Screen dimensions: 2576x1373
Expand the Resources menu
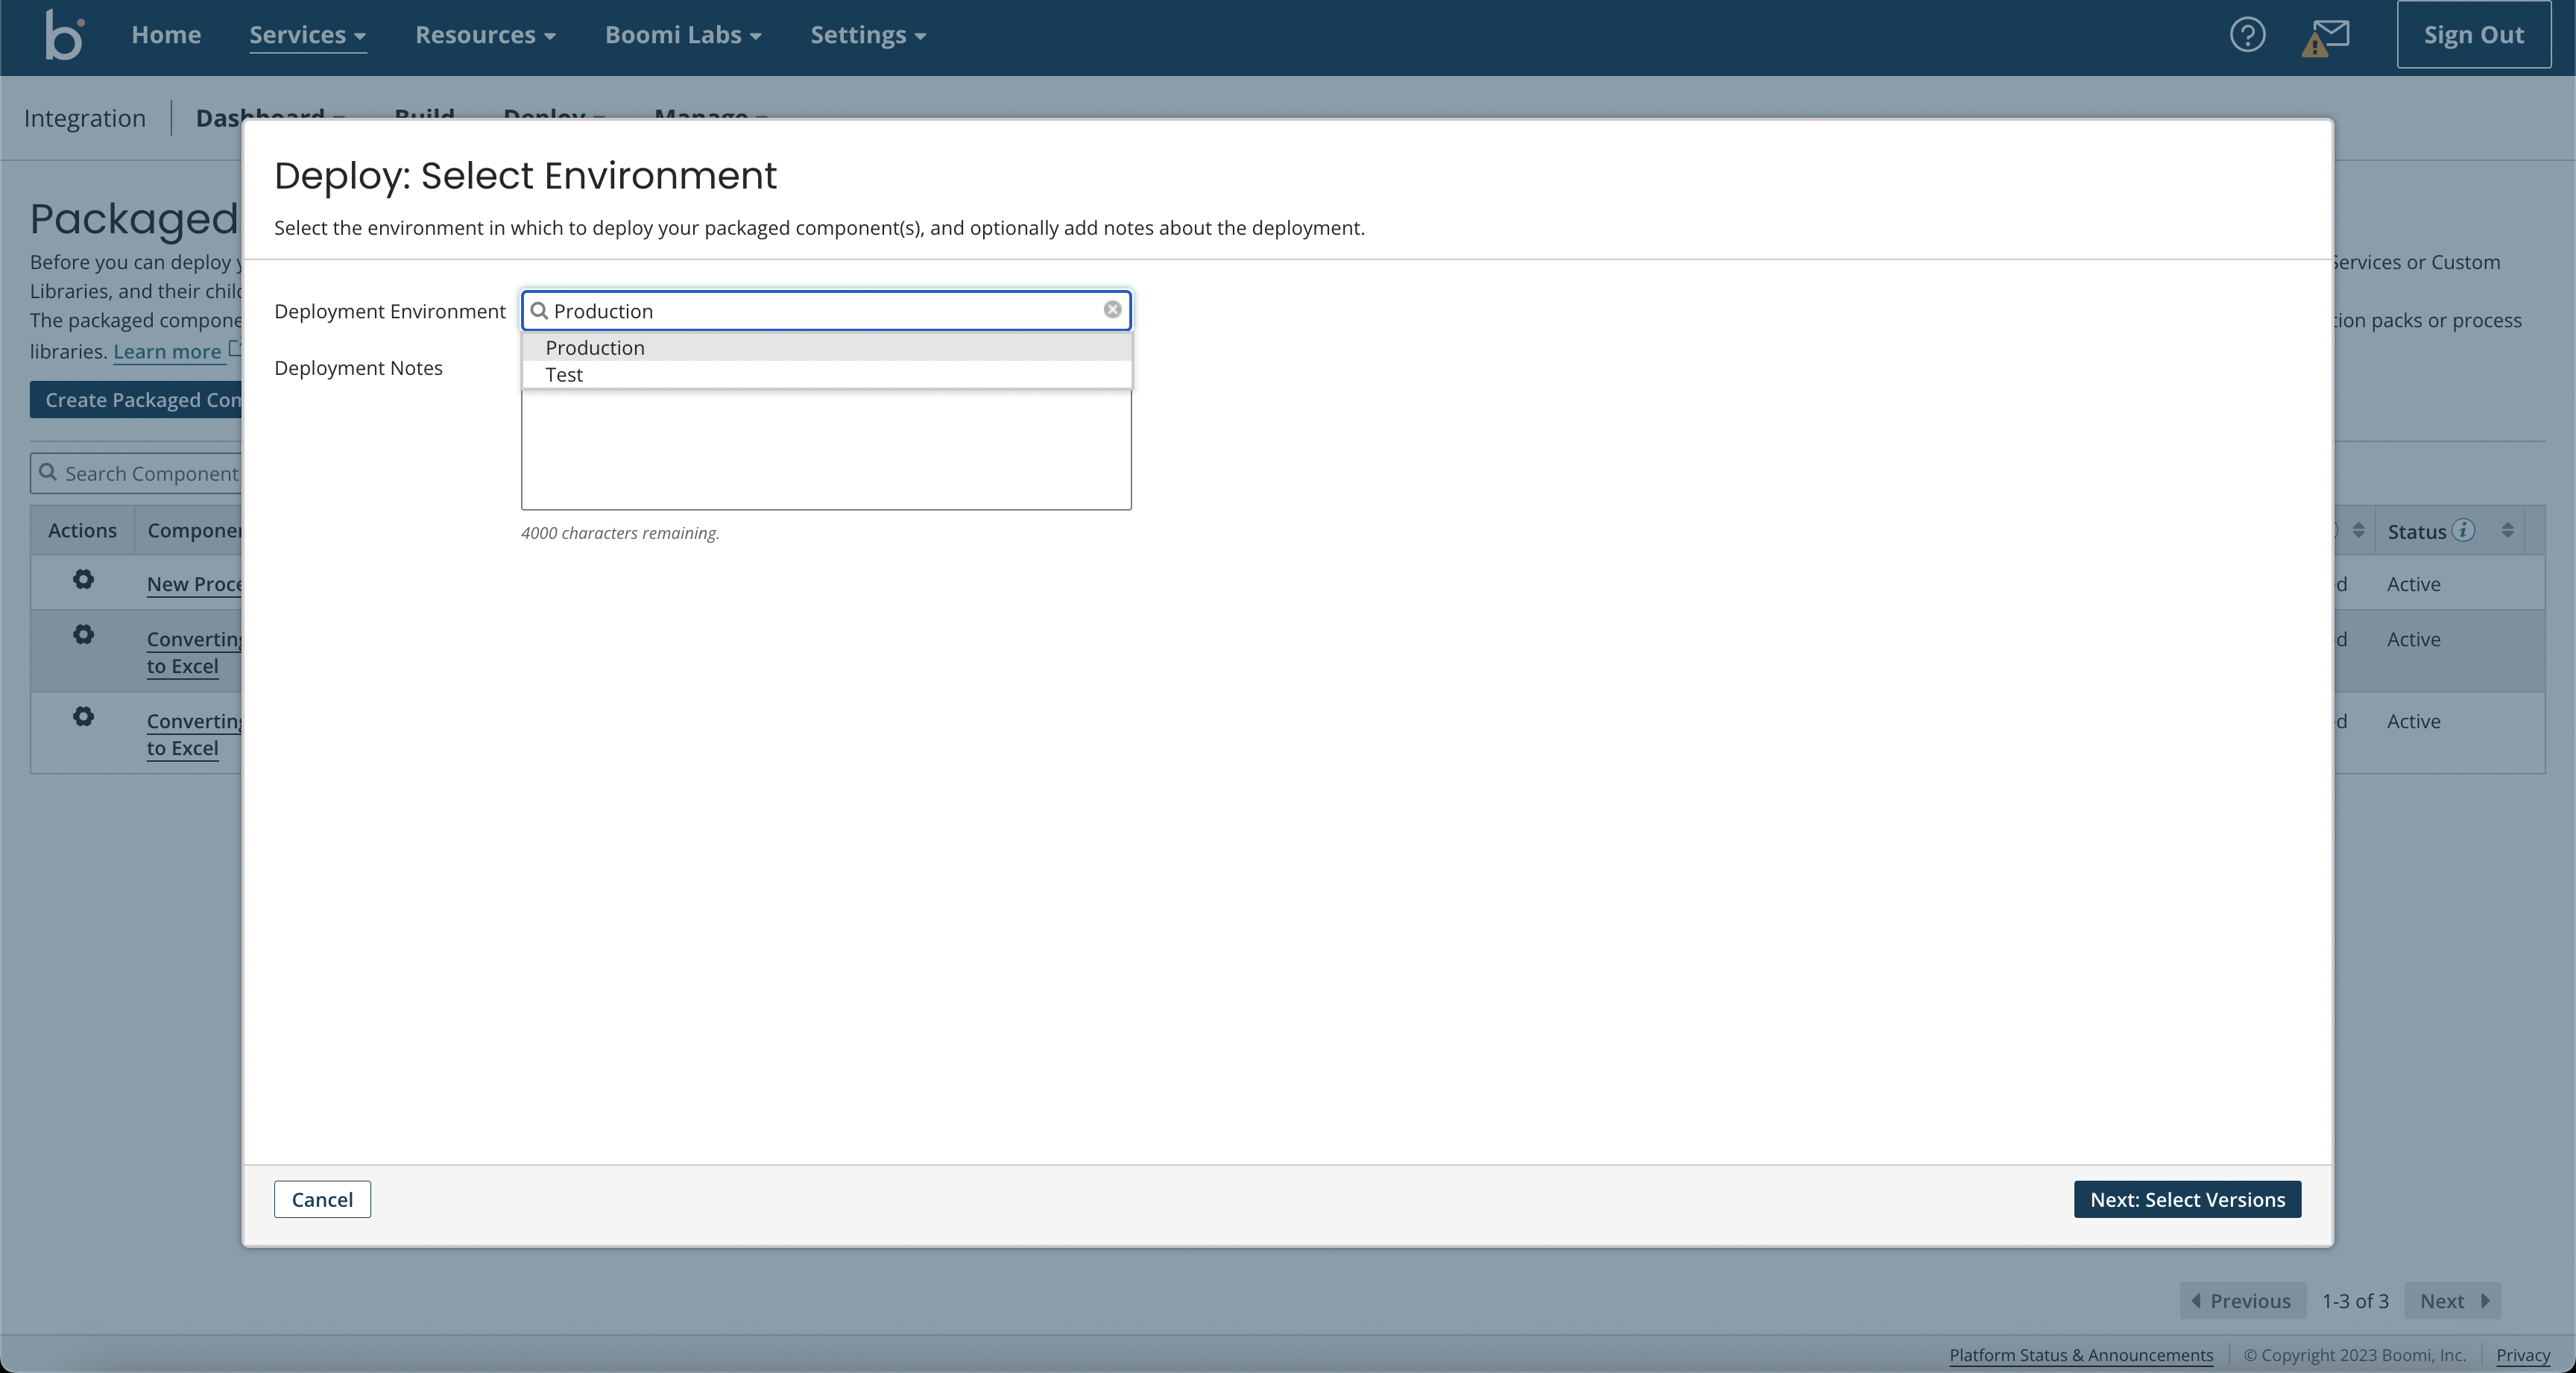pos(485,35)
